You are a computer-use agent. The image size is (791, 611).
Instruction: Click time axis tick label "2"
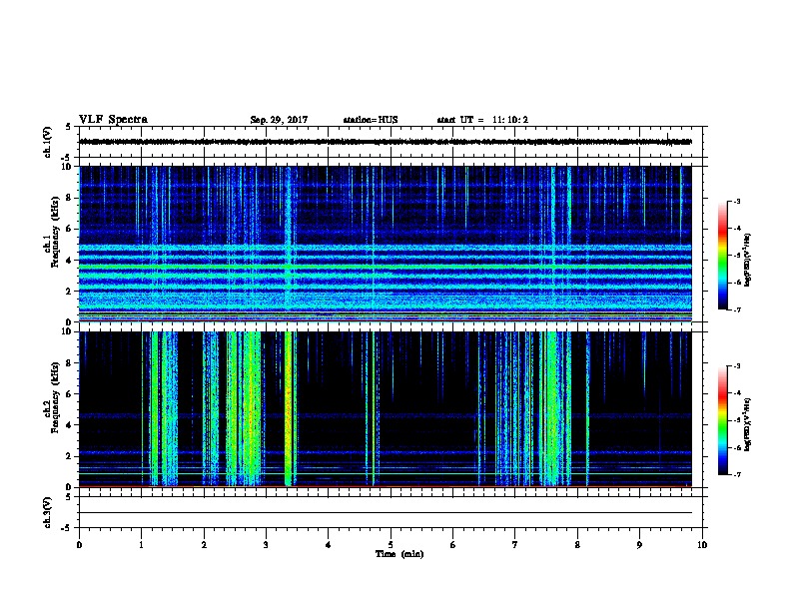204,545
